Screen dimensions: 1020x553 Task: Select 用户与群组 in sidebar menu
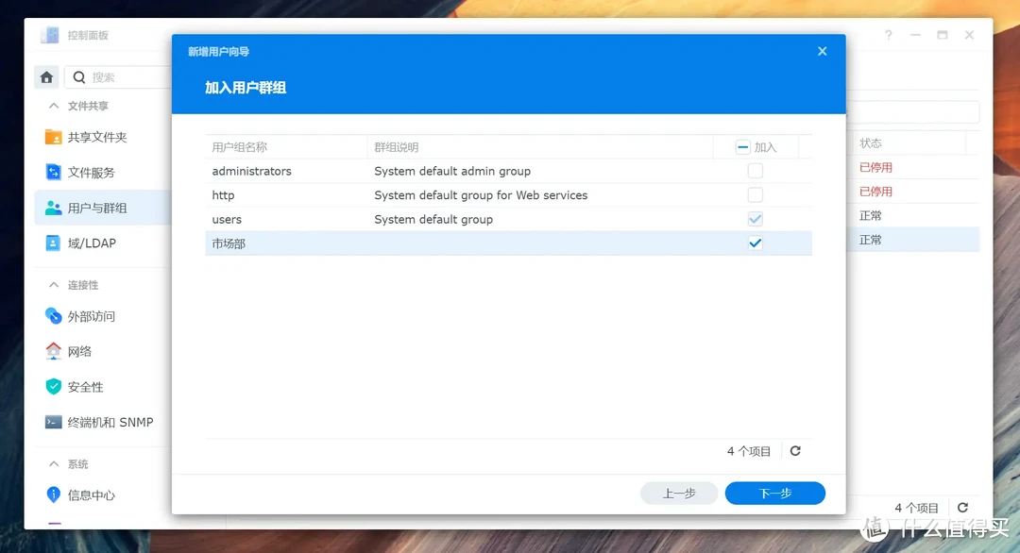point(97,208)
